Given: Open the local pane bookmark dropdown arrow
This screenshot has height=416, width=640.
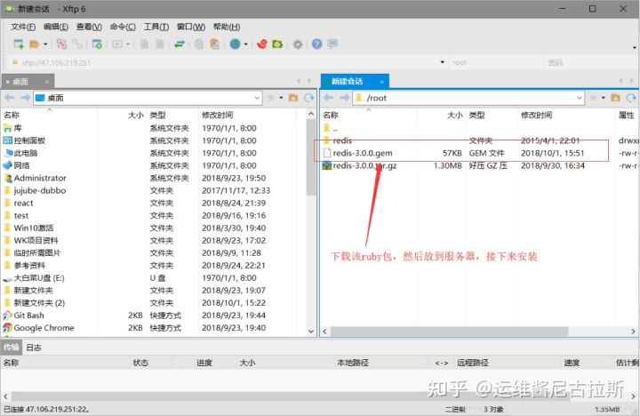Looking at the screenshot, I should (281, 98).
